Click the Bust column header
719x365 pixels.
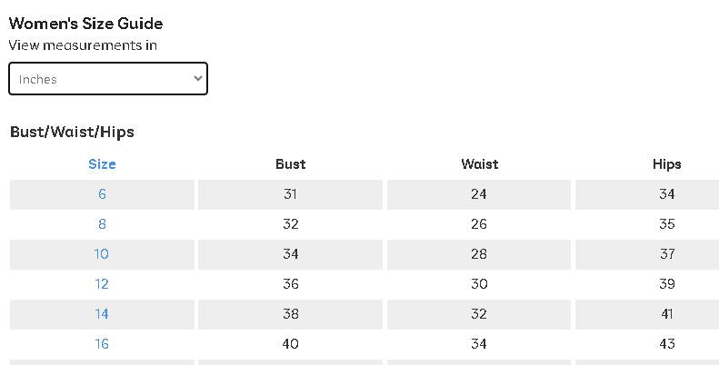pos(290,164)
